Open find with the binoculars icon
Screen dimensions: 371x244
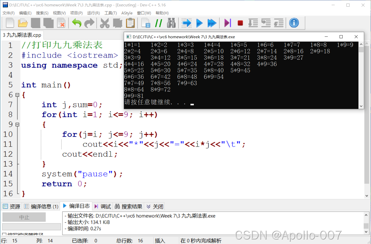(x=171, y=23)
